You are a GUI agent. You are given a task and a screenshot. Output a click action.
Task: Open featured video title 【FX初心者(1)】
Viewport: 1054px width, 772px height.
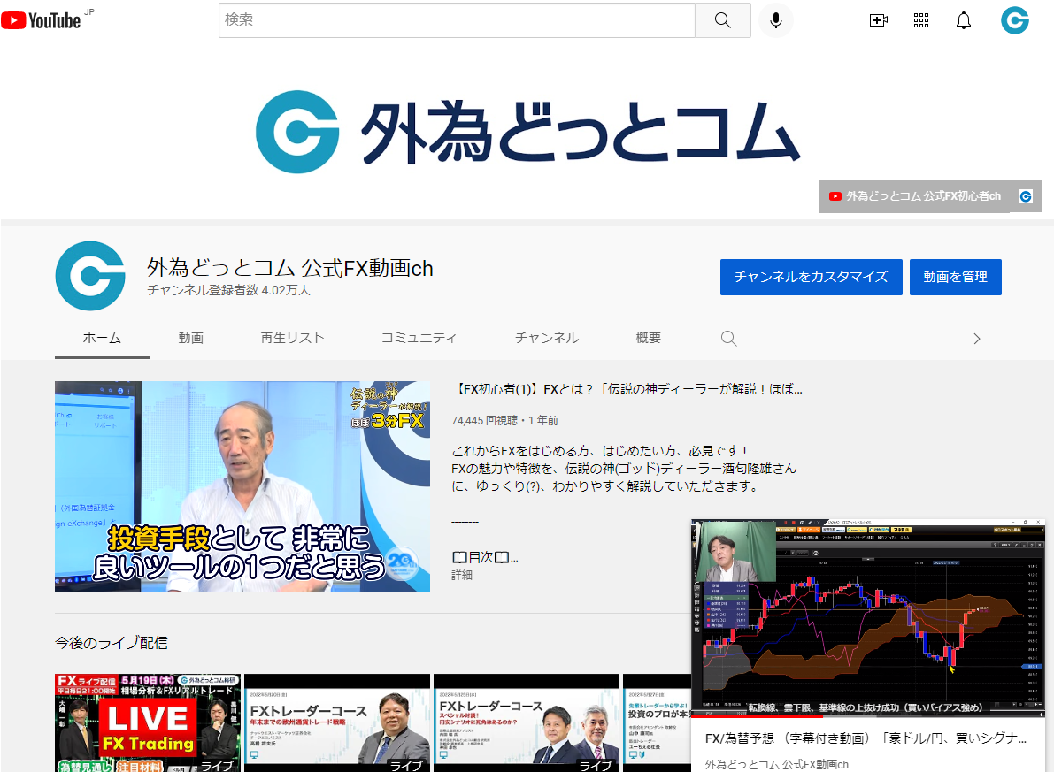(627, 389)
